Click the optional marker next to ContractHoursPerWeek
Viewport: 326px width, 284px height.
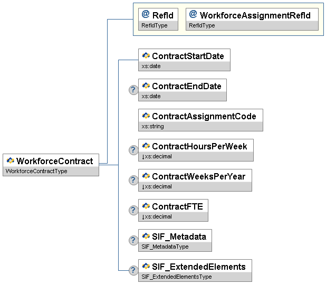click(133, 150)
